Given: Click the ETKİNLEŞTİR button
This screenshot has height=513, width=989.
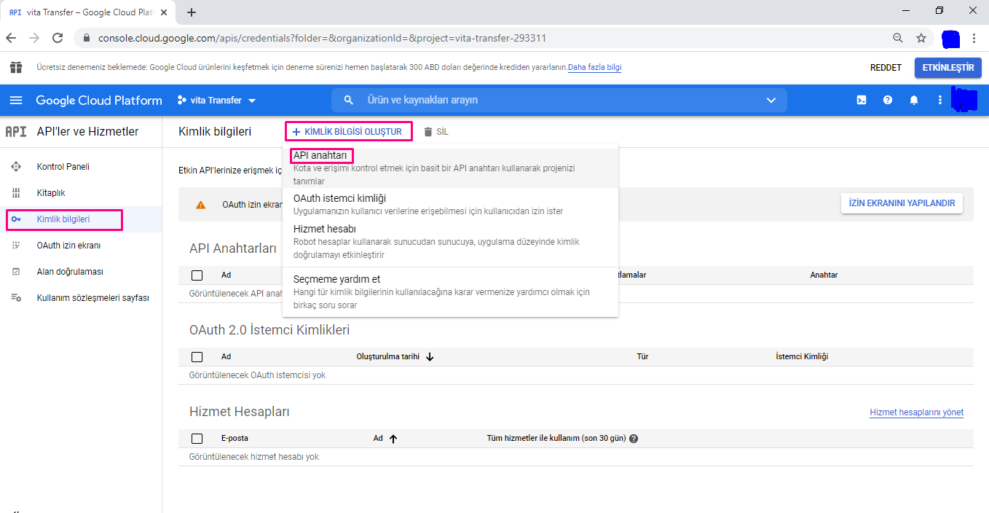Looking at the screenshot, I should click(x=947, y=68).
